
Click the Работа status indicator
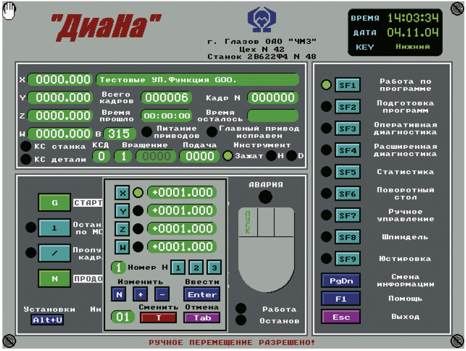[241, 308]
